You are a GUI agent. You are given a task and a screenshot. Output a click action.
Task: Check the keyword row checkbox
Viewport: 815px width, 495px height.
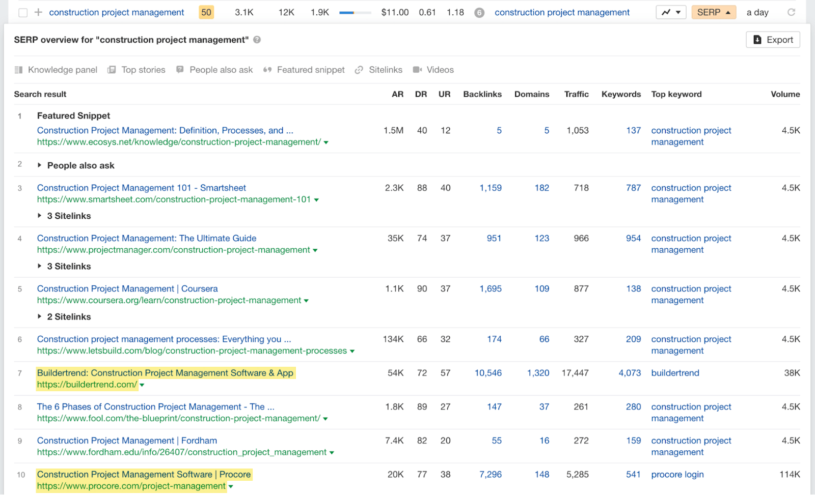[x=22, y=12]
